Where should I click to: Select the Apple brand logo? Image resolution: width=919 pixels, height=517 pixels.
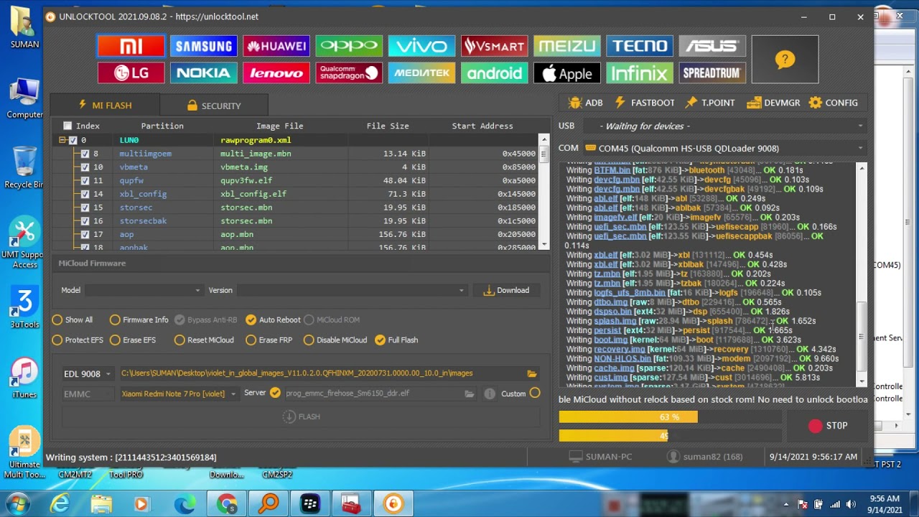[x=566, y=73]
